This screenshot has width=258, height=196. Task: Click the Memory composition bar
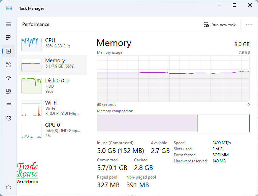click(x=173, y=123)
